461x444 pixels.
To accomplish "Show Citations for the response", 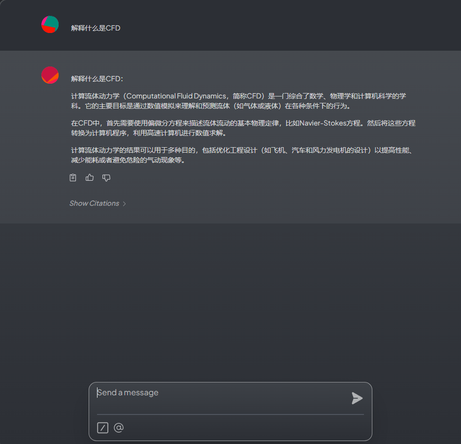I will 94,203.
